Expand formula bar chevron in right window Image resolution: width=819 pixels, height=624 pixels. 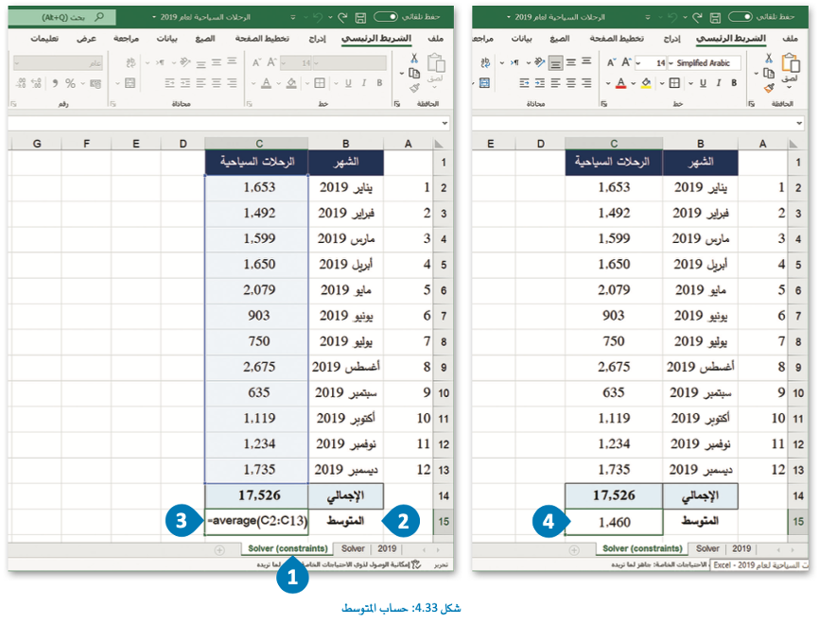799,124
